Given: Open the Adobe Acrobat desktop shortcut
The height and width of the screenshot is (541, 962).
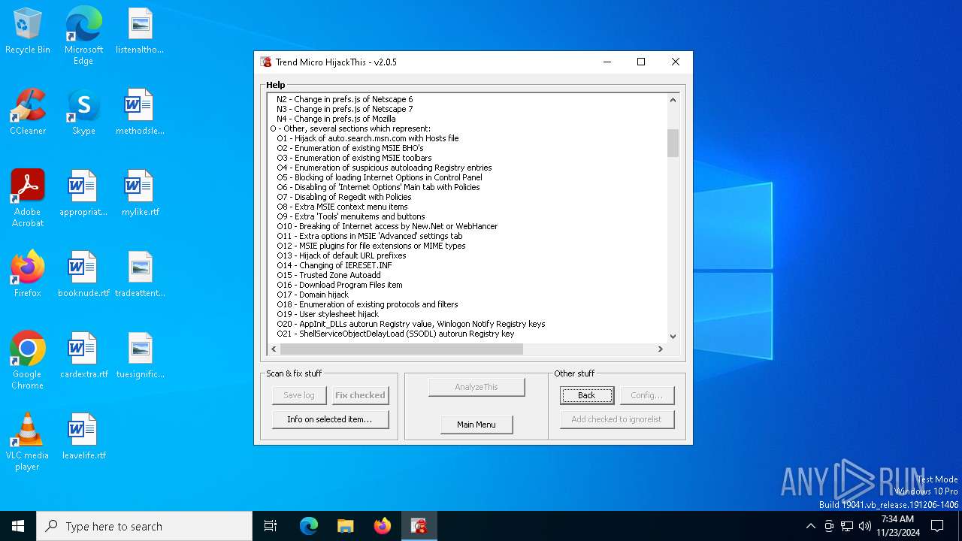Looking at the screenshot, I should pyautogui.click(x=28, y=198).
